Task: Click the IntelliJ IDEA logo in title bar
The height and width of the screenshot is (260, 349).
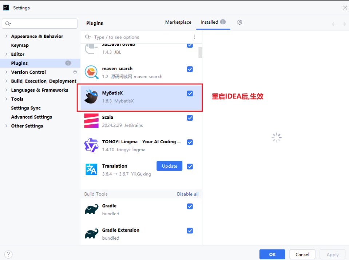Action: point(6,8)
